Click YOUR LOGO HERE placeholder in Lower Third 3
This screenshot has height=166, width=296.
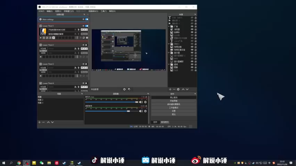click(43, 70)
